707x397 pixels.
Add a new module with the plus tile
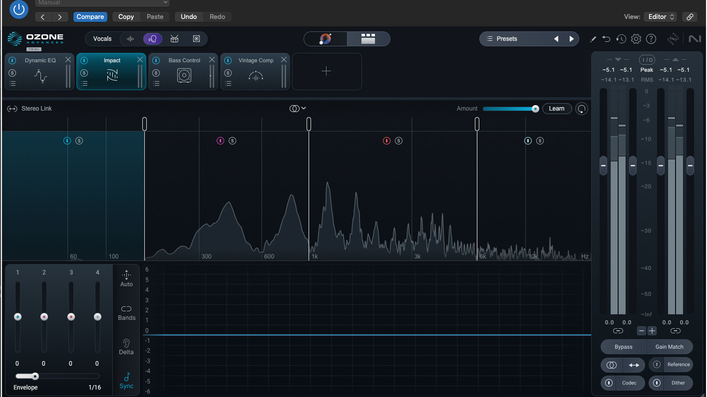327,71
